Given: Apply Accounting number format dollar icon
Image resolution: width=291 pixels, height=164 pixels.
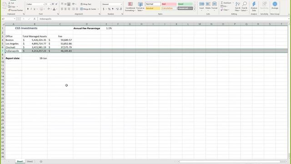Looking at the screenshot, I should pyautogui.click(x=104, y=9).
